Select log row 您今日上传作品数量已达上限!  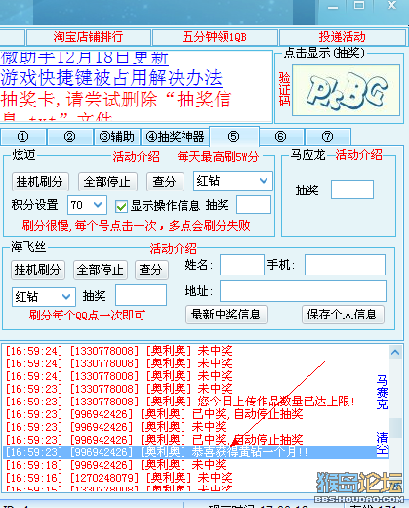[195, 402]
